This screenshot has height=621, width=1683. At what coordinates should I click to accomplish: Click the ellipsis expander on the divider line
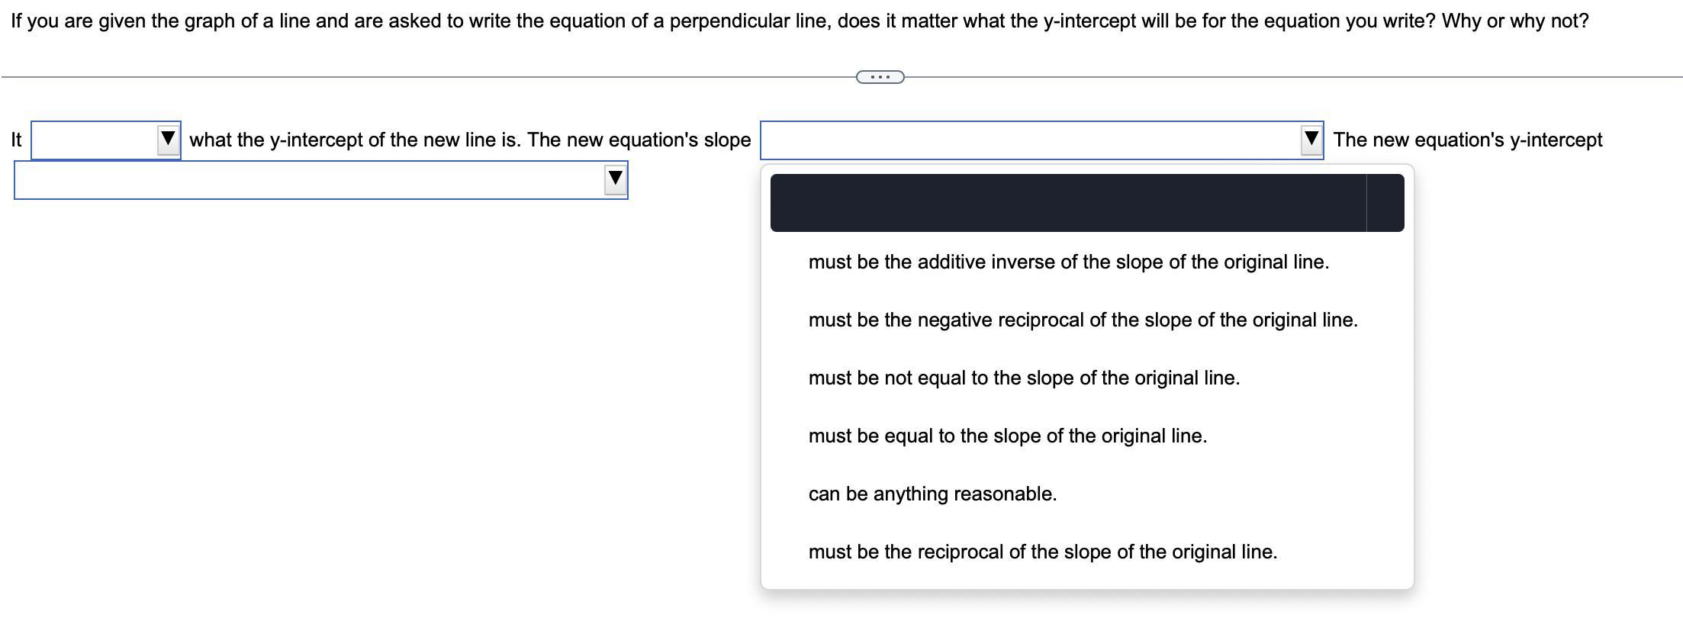tap(880, 77)
